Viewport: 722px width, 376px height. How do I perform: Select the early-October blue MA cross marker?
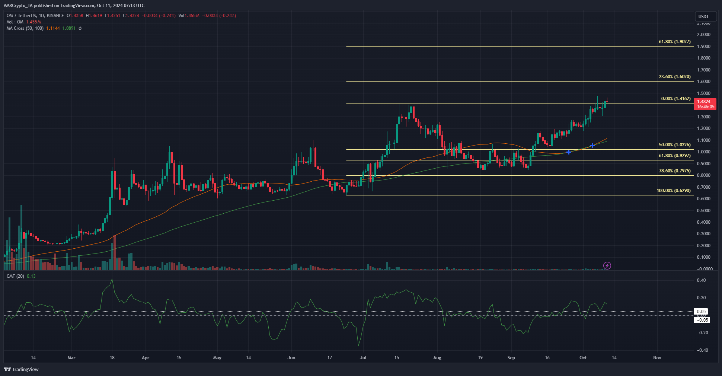coord(592,146)
